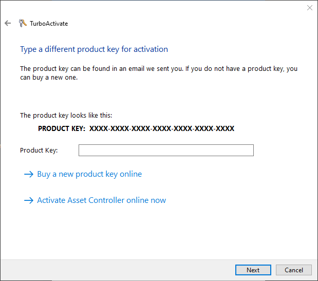
Task: Select Activate Asset Controller online now
Action: coord(101,200)
